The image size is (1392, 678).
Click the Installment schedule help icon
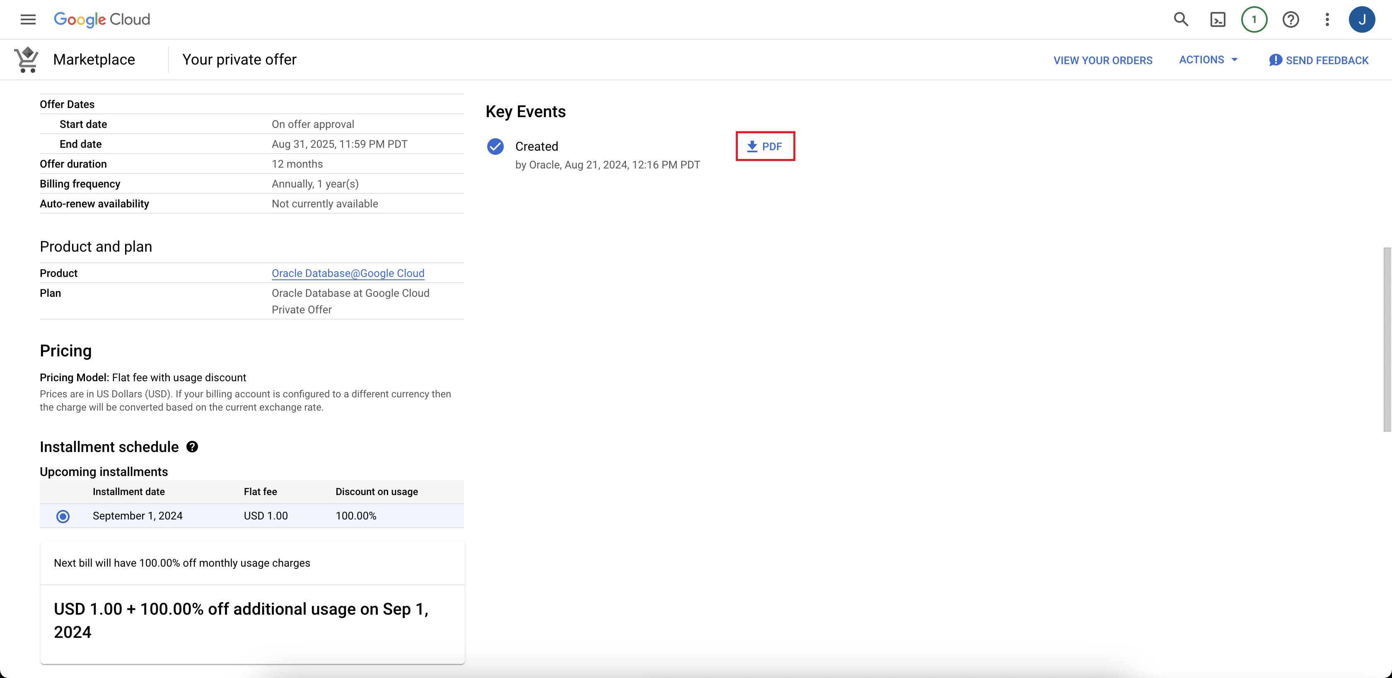tap(192, 447)
